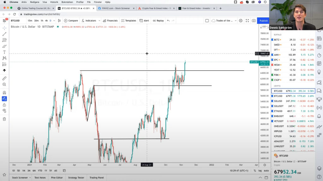Image resolution: width=323 pixels, height=181 pixels.
Task: Open the Text Notes tab
Action: click(x=40, y=178)
